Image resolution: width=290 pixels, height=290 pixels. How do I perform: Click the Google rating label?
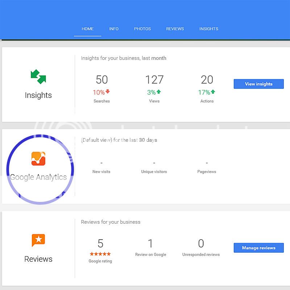pyautogui.click(x=100, y=261)
